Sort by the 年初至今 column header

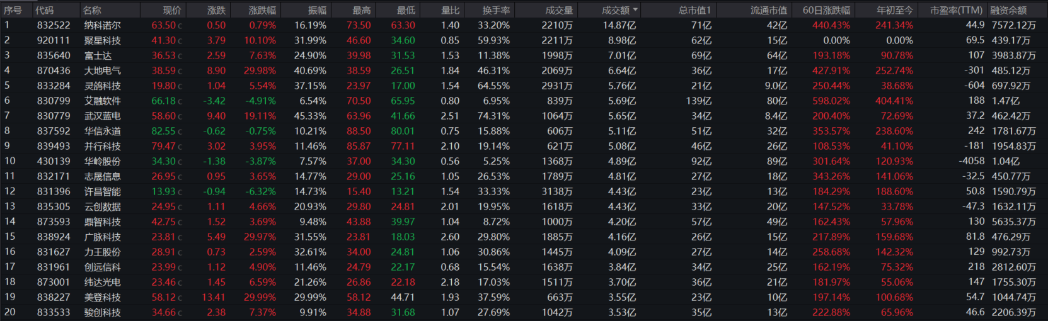pyautogui.click(x=895, y=10)
